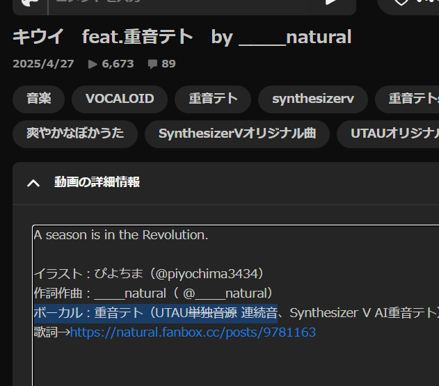Open the synthesizerv tag
Image resolution: width=439 pixels, height=386 pixels.
point(313,99)
